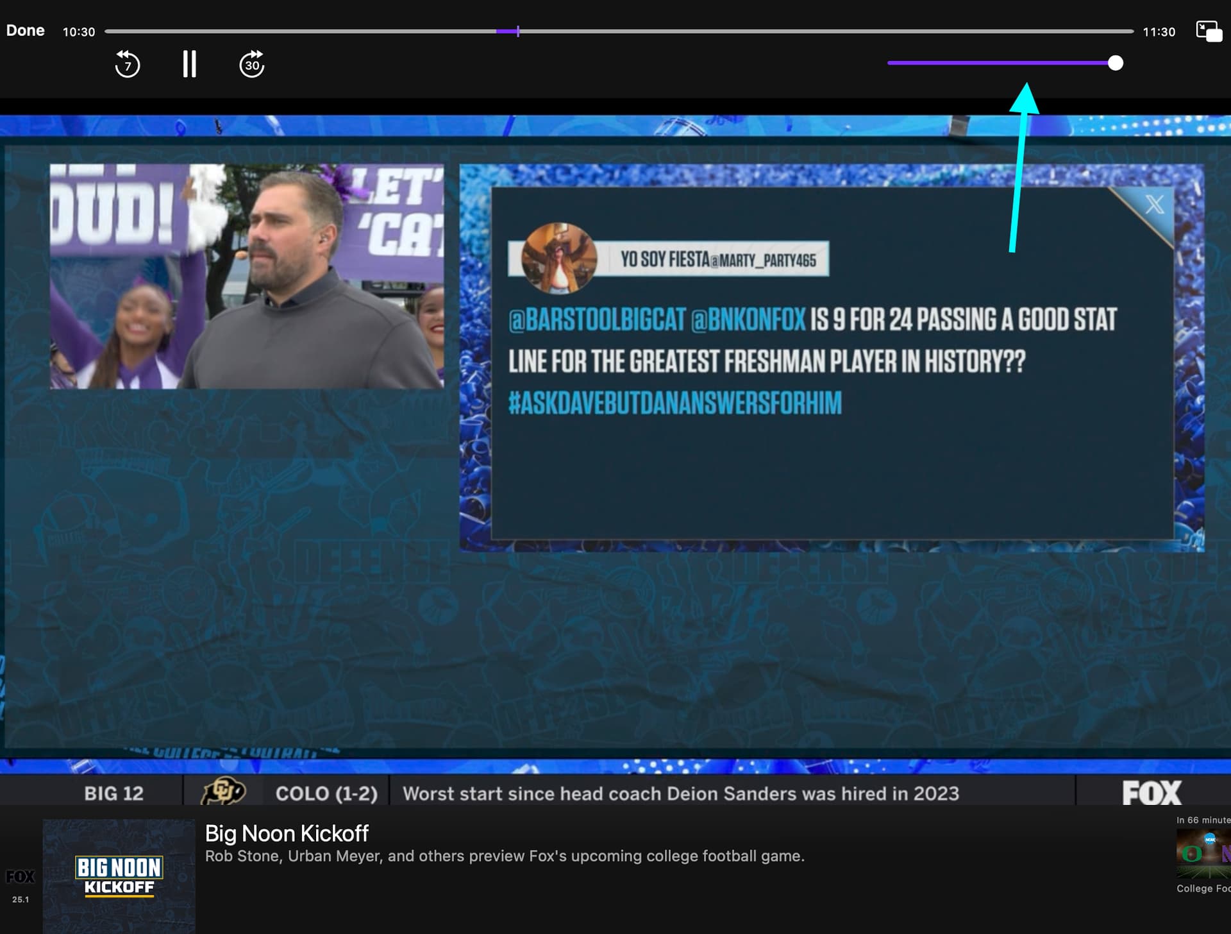This screenshot has width=1231, height=934.
Task: Open the upcoming College Football thumbnail
Action: tap(1203, 854)
